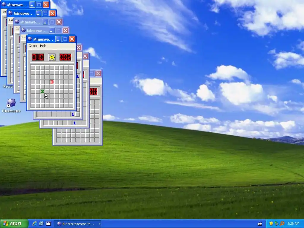Click the Entertainment Pack taskbar group button
The width and height of the screenshot is (304, 228).
[x=77, y=224]
